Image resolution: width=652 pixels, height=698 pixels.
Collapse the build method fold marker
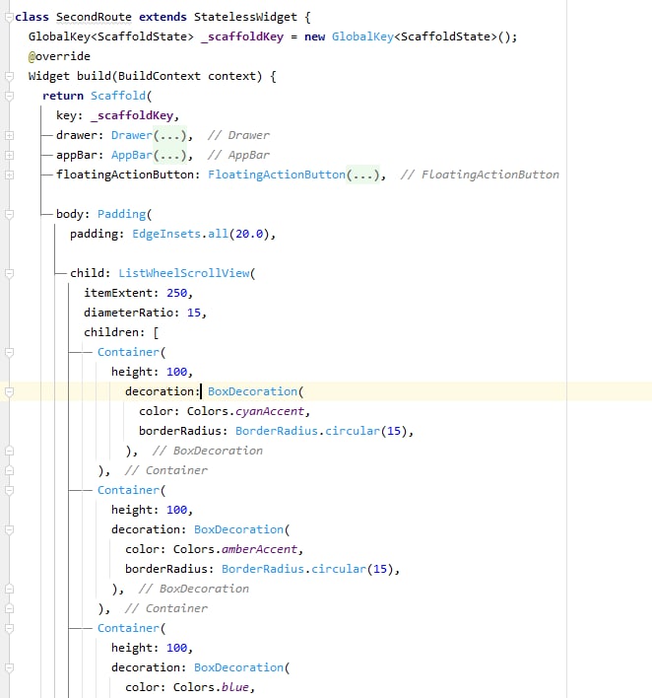(9, 77)
